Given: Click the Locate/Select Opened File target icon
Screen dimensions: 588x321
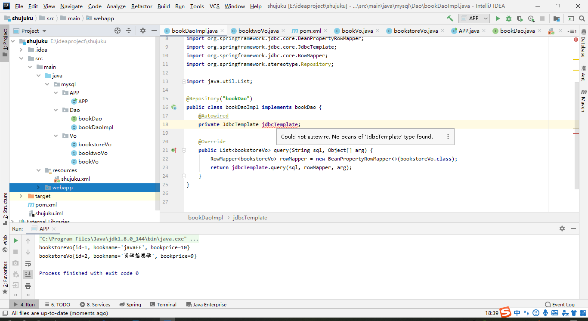Looking at the screenshot, I should point(118,31).
